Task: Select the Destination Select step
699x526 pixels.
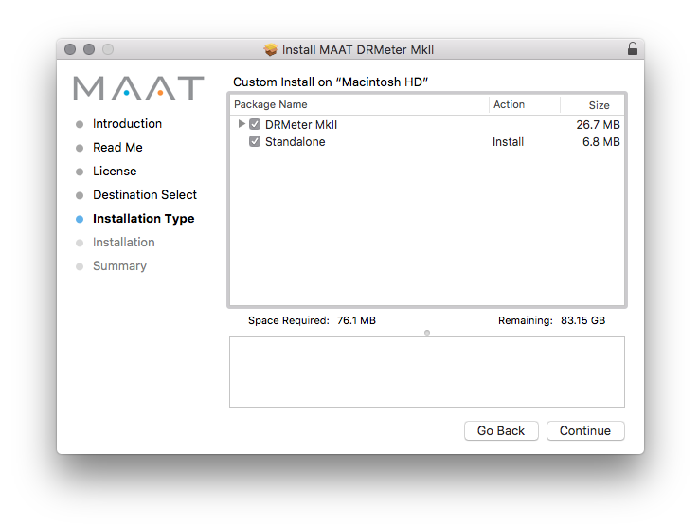Action: tap(145, 194)
